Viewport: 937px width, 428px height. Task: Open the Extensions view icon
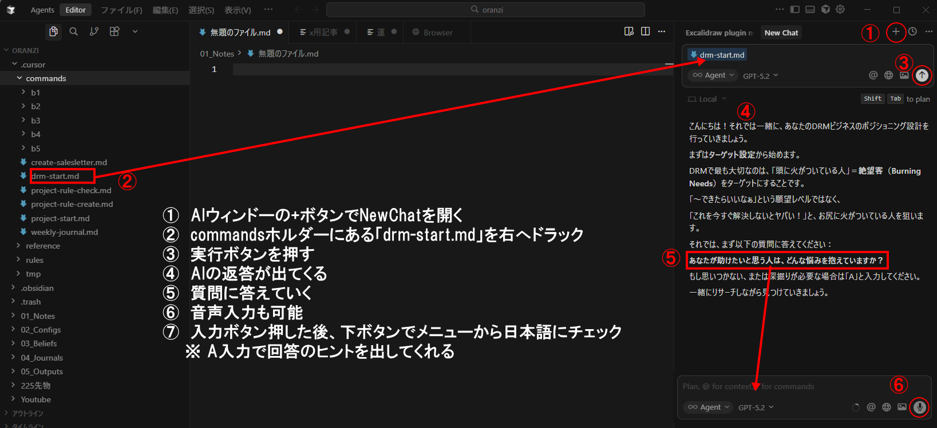click(114, 32)
